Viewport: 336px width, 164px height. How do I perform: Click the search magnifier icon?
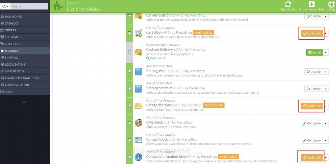pyautogui.click(x=4, y=6)
